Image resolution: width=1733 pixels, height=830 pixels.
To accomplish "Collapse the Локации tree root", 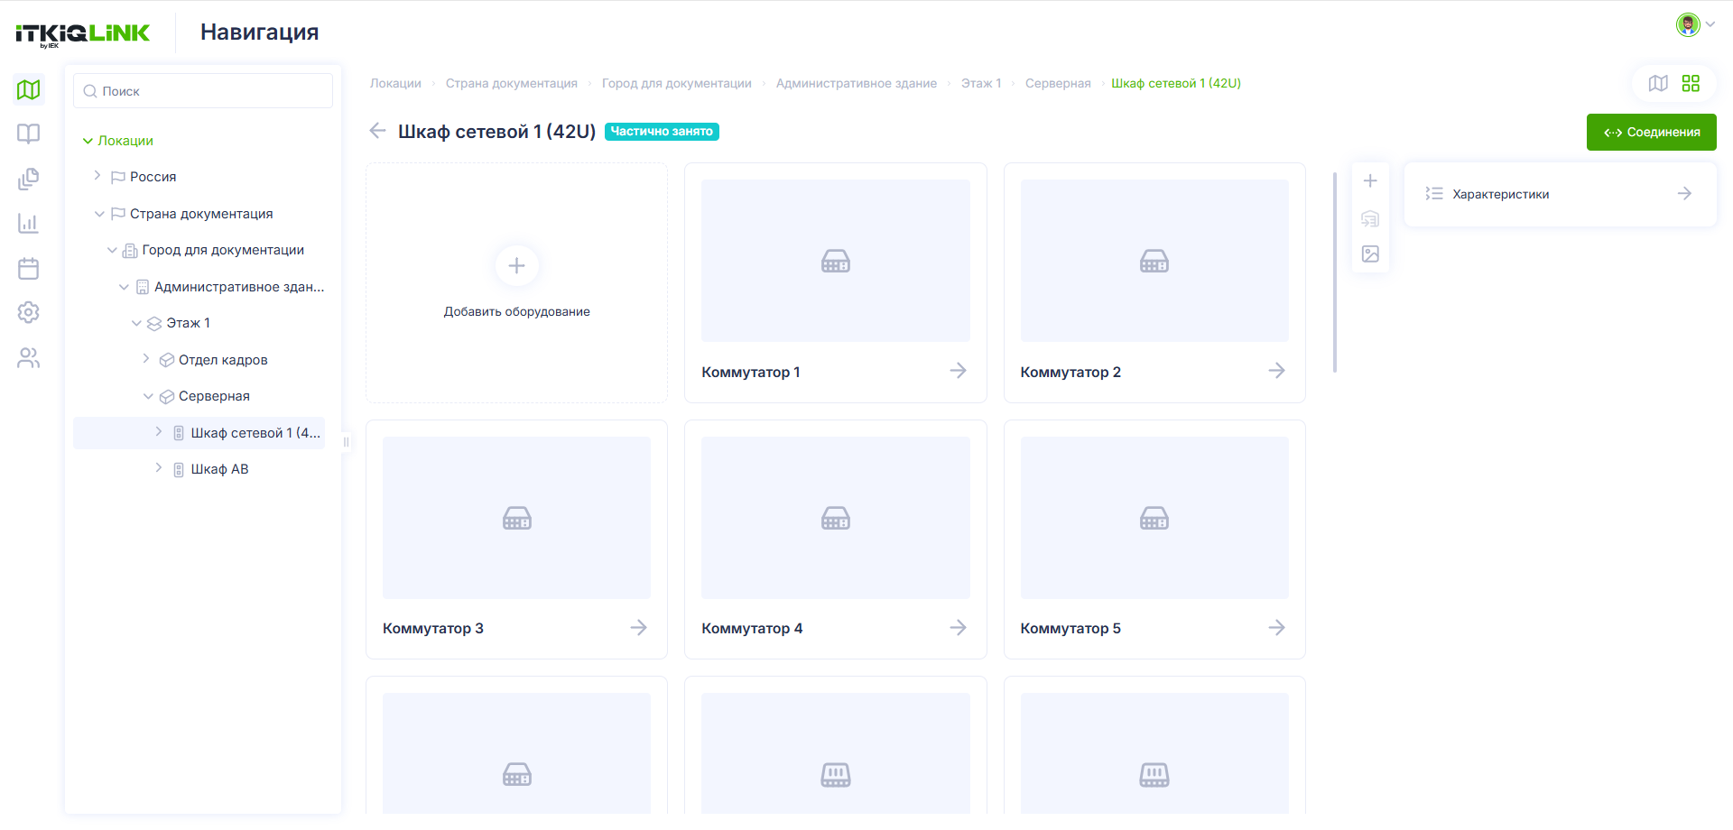I will [x=88, y=141].
